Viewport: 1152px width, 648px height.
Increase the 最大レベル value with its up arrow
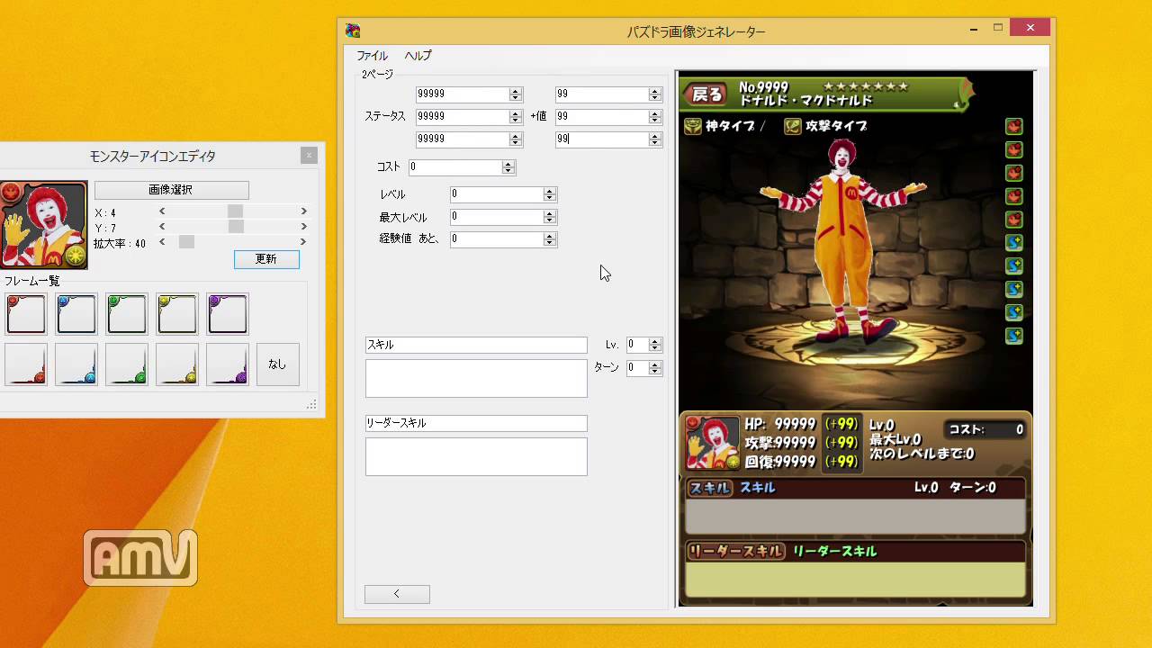tap(550, 213)
